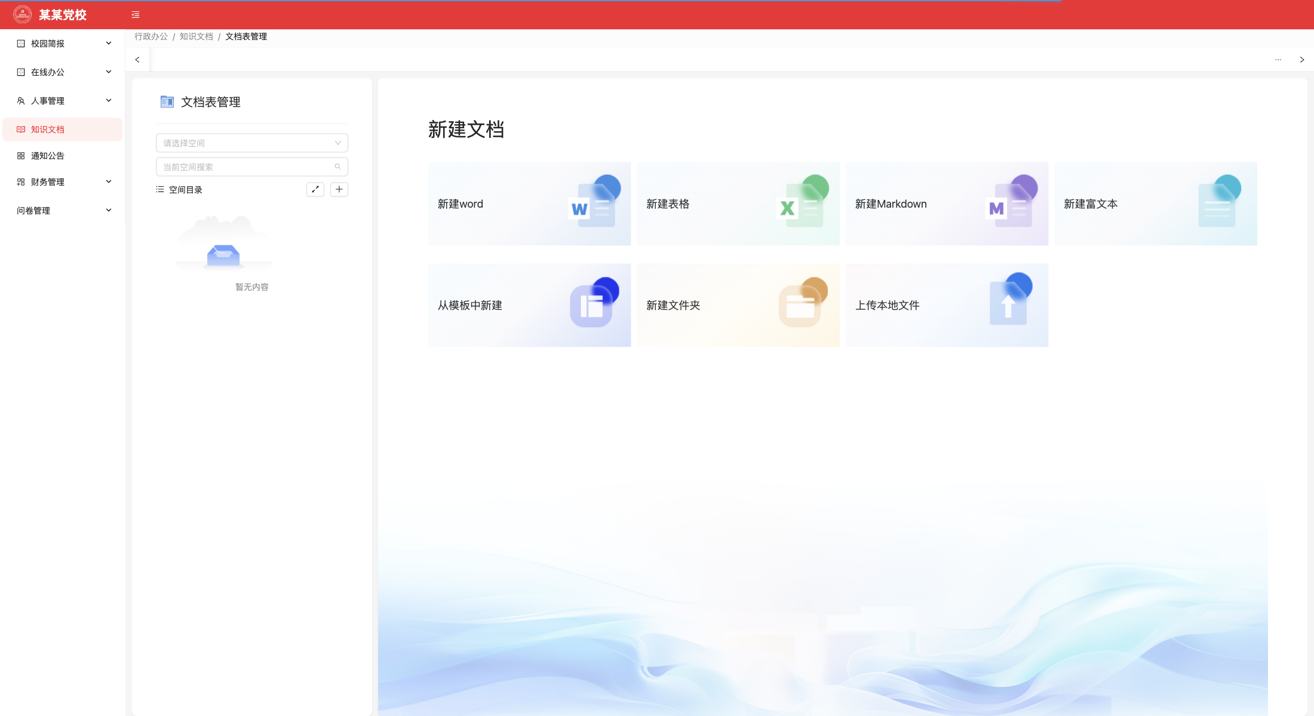
Task: Click the 财务管理 sidebar icon
Action: coord(21,182)
